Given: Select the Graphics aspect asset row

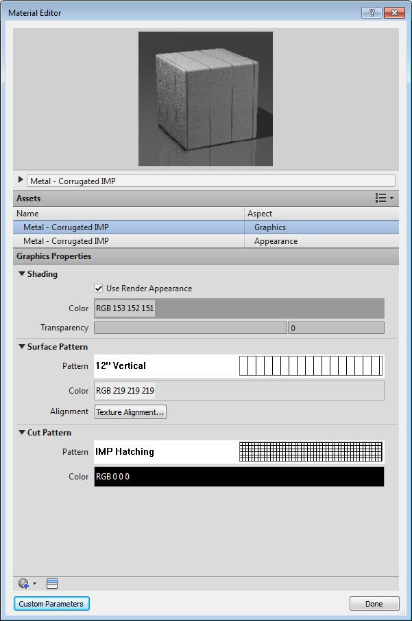Looking at the screenshot, I should coord(206,227).
